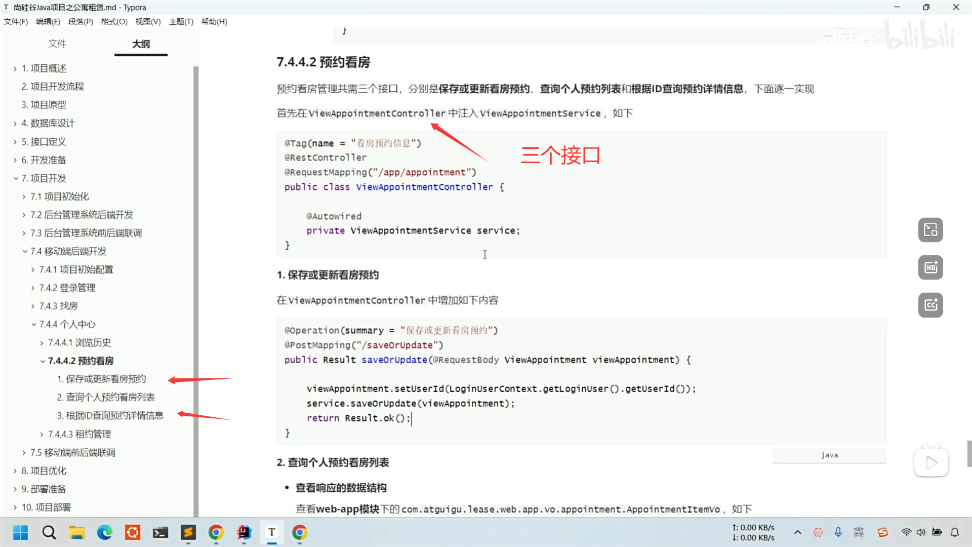Open IntelliJ IDEA from the taskbar
This screenshot has width=972, height=547.
(x=244, y=532)
